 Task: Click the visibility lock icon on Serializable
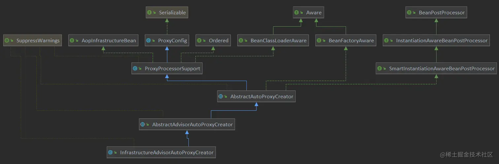tap(154, 13)
